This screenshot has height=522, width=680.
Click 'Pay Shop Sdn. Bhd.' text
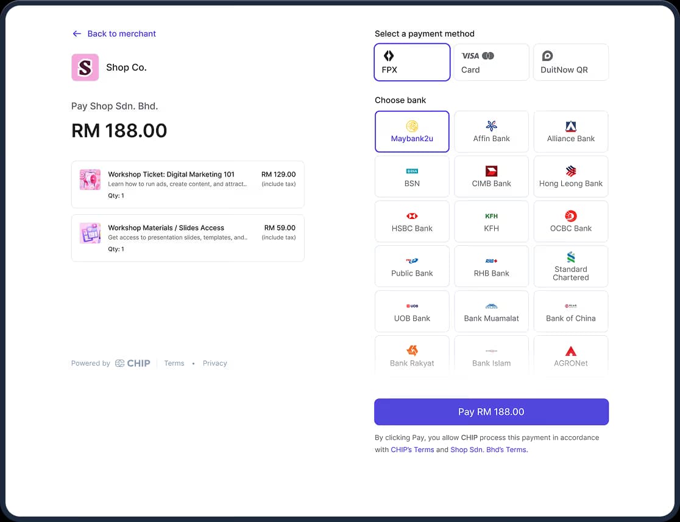coord(115,106)
